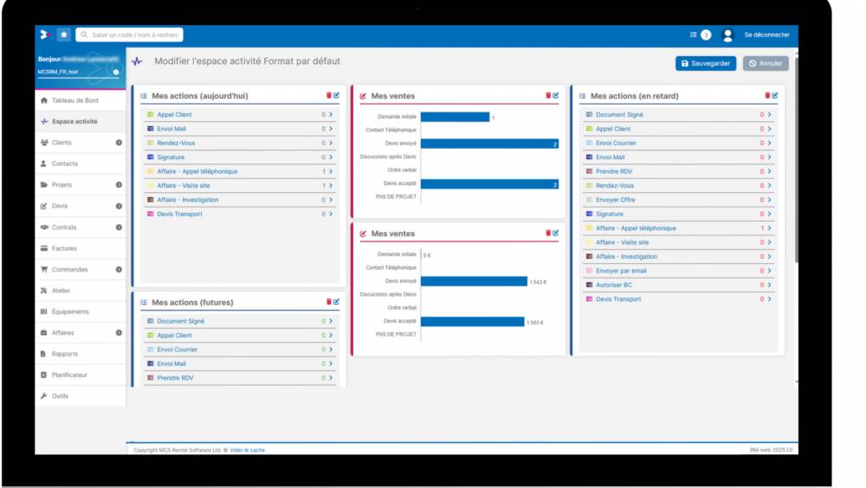This screenshot has height=488, width=866.
Task: Edit the Mes actions (en retard) widget
Action: click(x=775, y=95)
